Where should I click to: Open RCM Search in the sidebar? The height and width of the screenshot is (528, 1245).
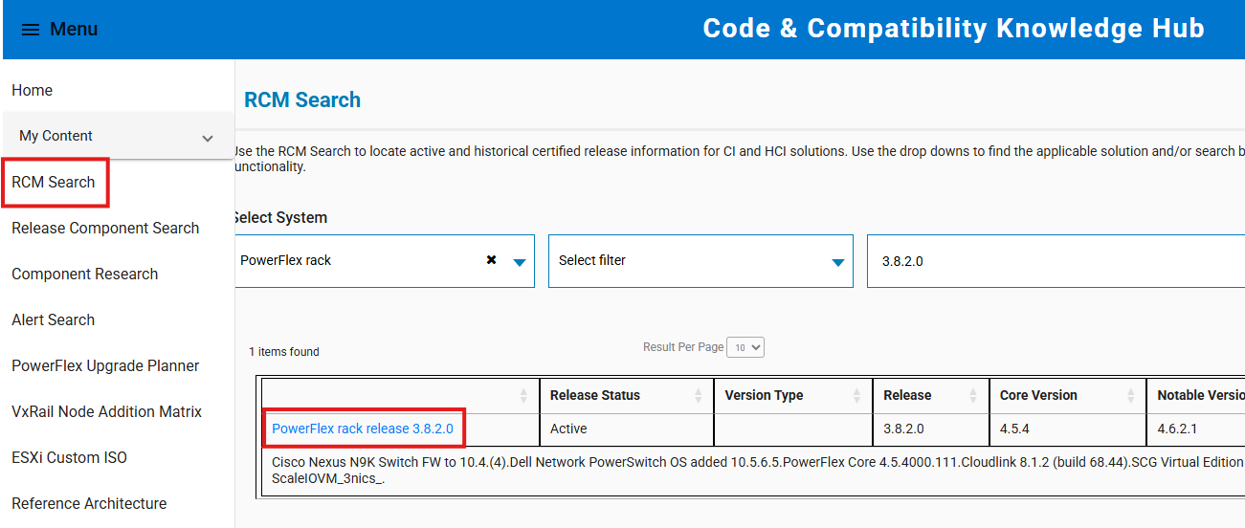pyautogui.click(x=54, y=182)
